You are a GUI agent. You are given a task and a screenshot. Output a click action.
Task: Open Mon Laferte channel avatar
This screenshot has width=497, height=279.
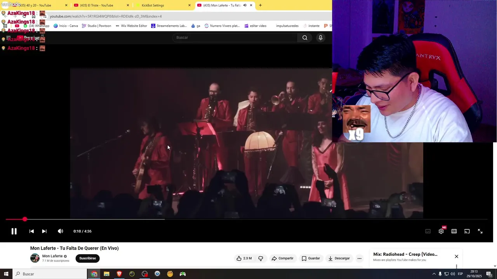tap(35, 258)
